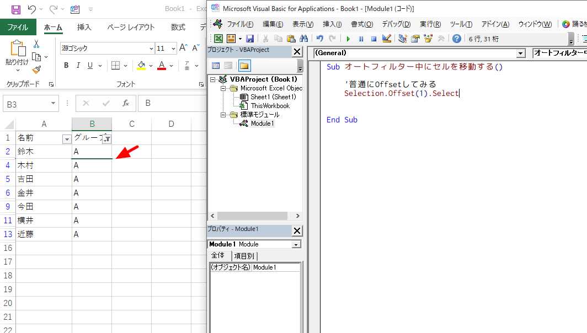Run Sub with green play icon
Image resolution: width=587 pixels, height=333 pixels.
coord(348,39)
